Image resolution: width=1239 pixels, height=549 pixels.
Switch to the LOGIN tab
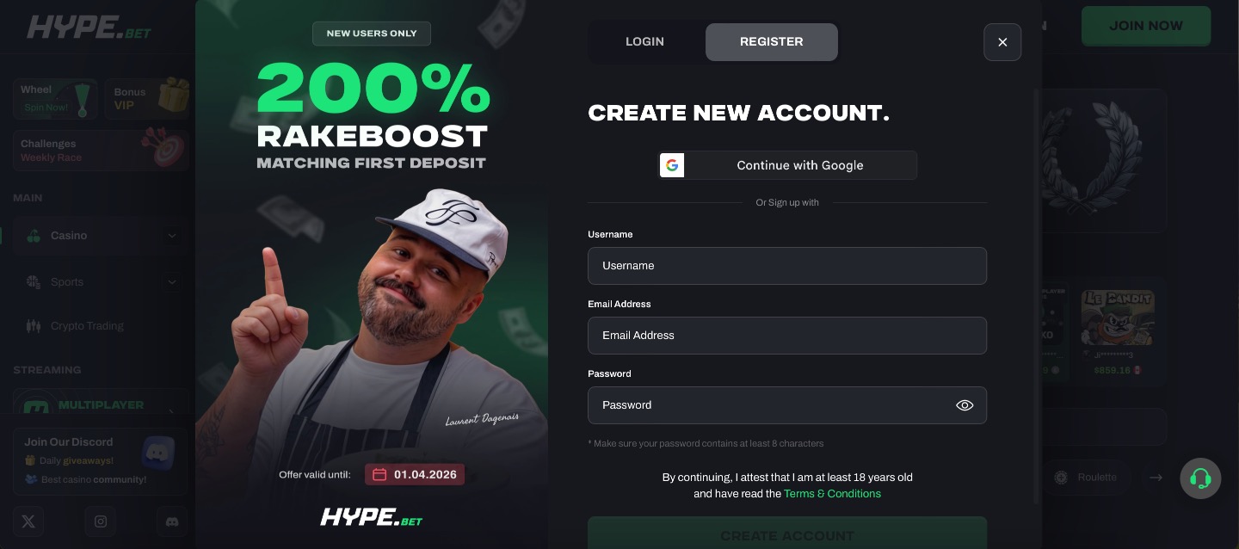(644, 41)
